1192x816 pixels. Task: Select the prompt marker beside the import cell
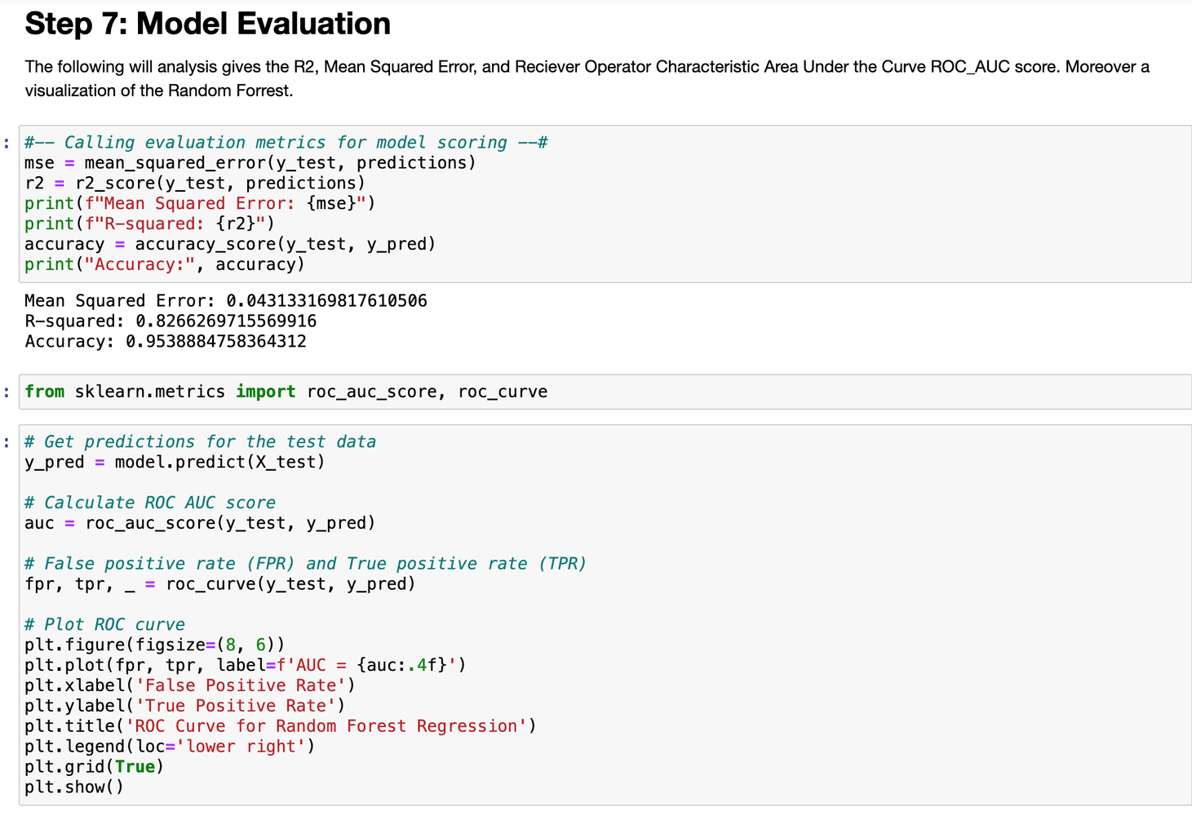click(x=7, y=392)
